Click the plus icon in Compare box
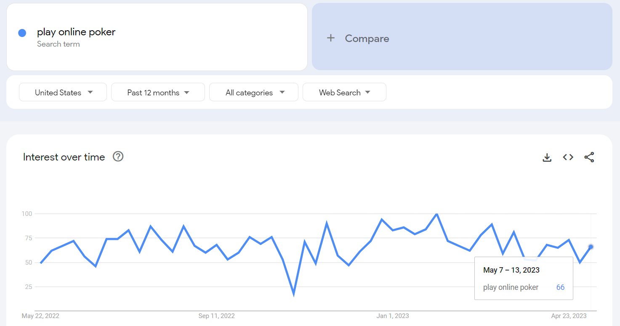This screenshot has width=620, height=326. 331,38
